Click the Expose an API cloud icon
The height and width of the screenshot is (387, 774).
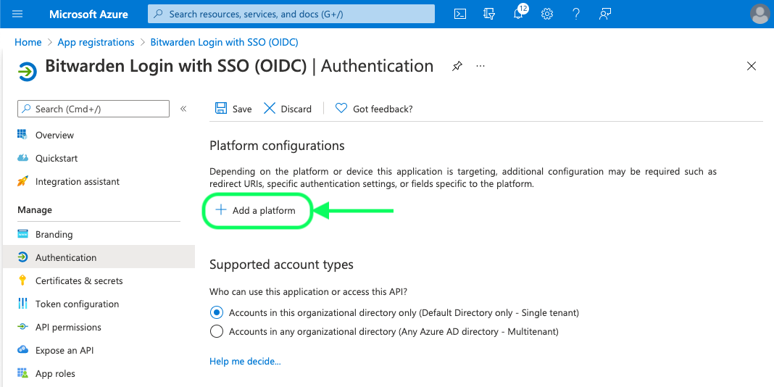22,350
